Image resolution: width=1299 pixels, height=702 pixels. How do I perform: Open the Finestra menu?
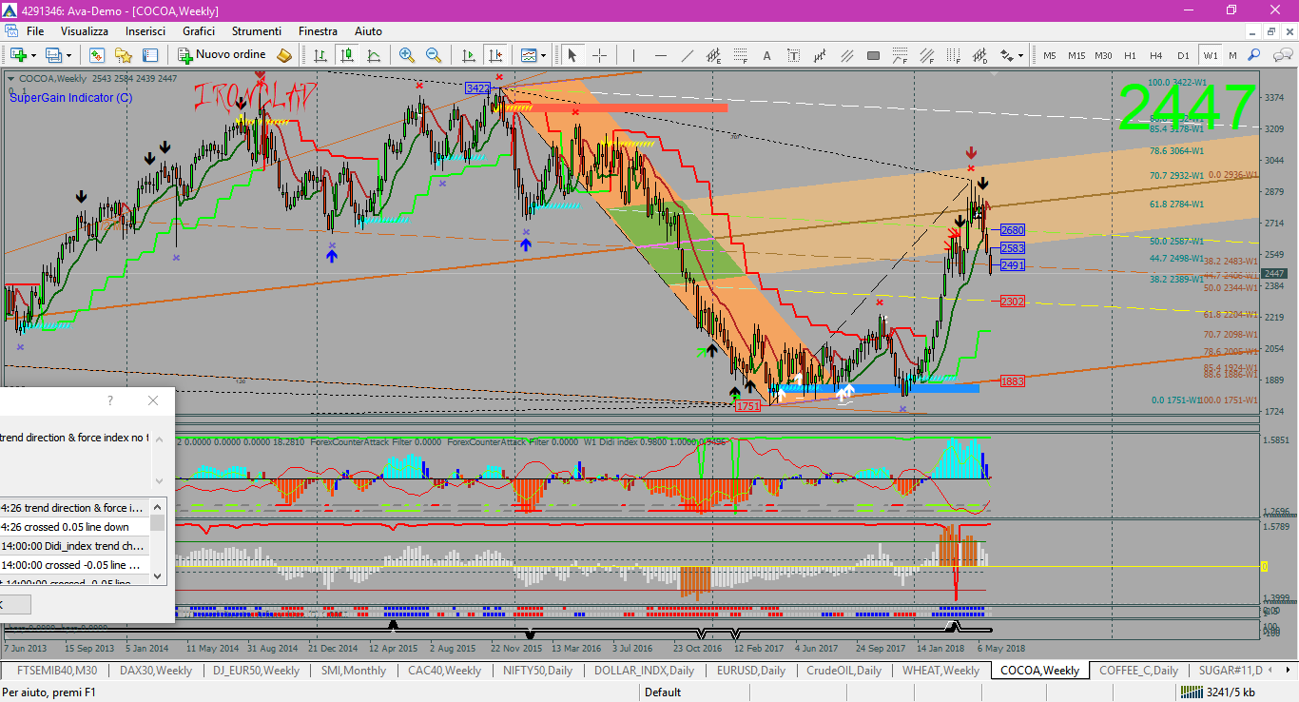click(x=318, y=31)
